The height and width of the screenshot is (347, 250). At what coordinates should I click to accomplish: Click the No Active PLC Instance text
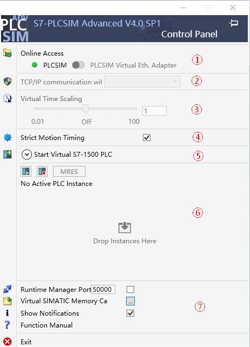[56, 184]
